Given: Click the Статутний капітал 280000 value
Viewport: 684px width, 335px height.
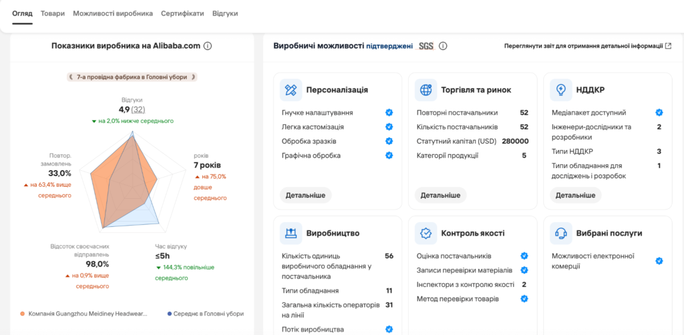Looking at the screenshot, I should pos(515,141).
